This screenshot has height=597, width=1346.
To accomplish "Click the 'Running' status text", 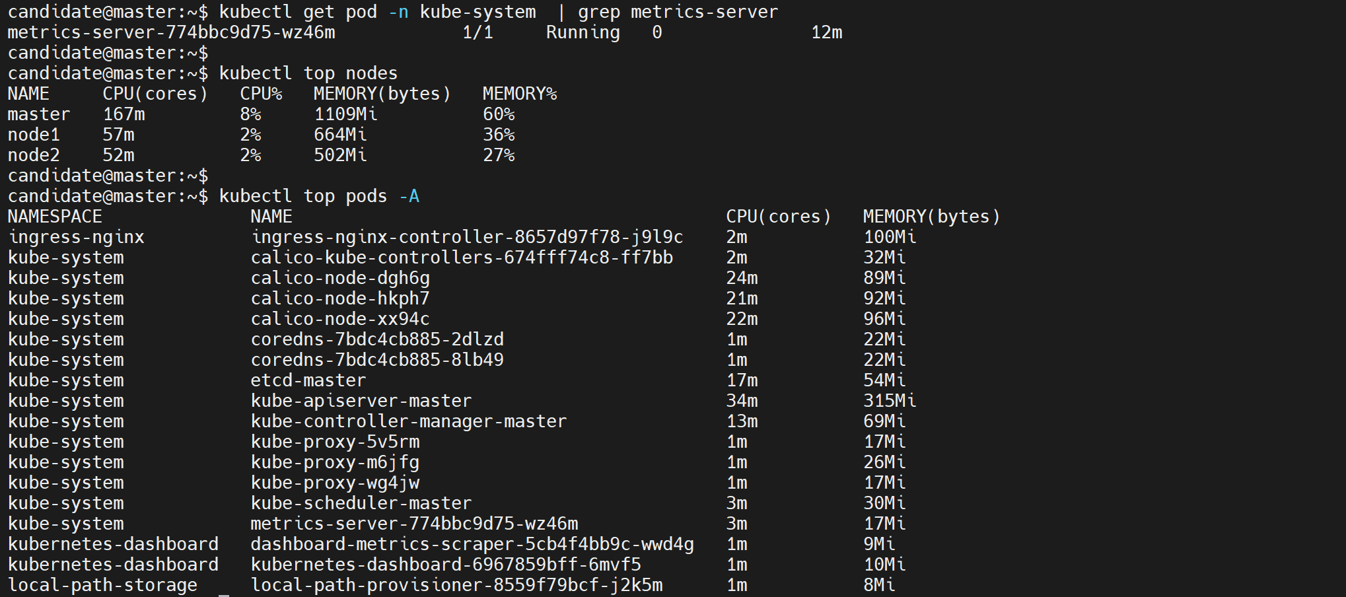I will pyautogui.click(x=583, y=32).
